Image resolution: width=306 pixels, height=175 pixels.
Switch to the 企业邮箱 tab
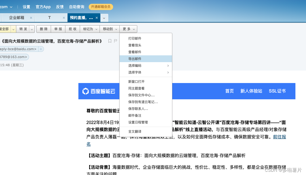pos(17,17)
